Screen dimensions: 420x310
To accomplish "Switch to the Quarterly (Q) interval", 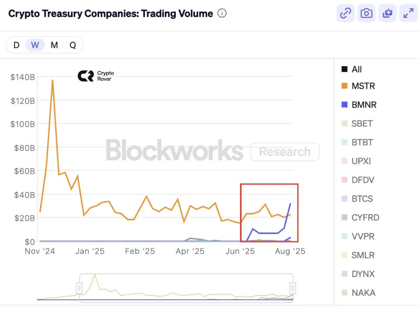I will [x=73, y=45].
